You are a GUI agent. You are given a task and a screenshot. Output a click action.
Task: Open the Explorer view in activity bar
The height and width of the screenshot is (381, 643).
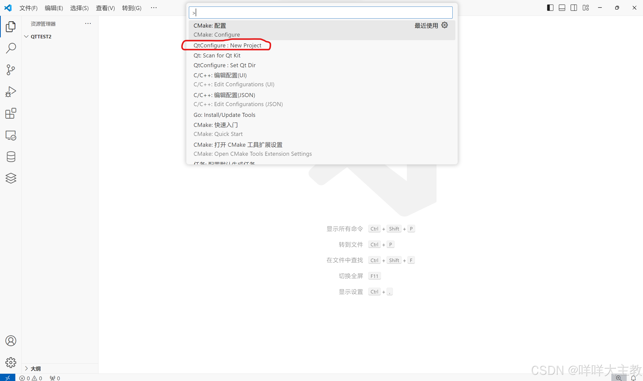pos(11,26)
